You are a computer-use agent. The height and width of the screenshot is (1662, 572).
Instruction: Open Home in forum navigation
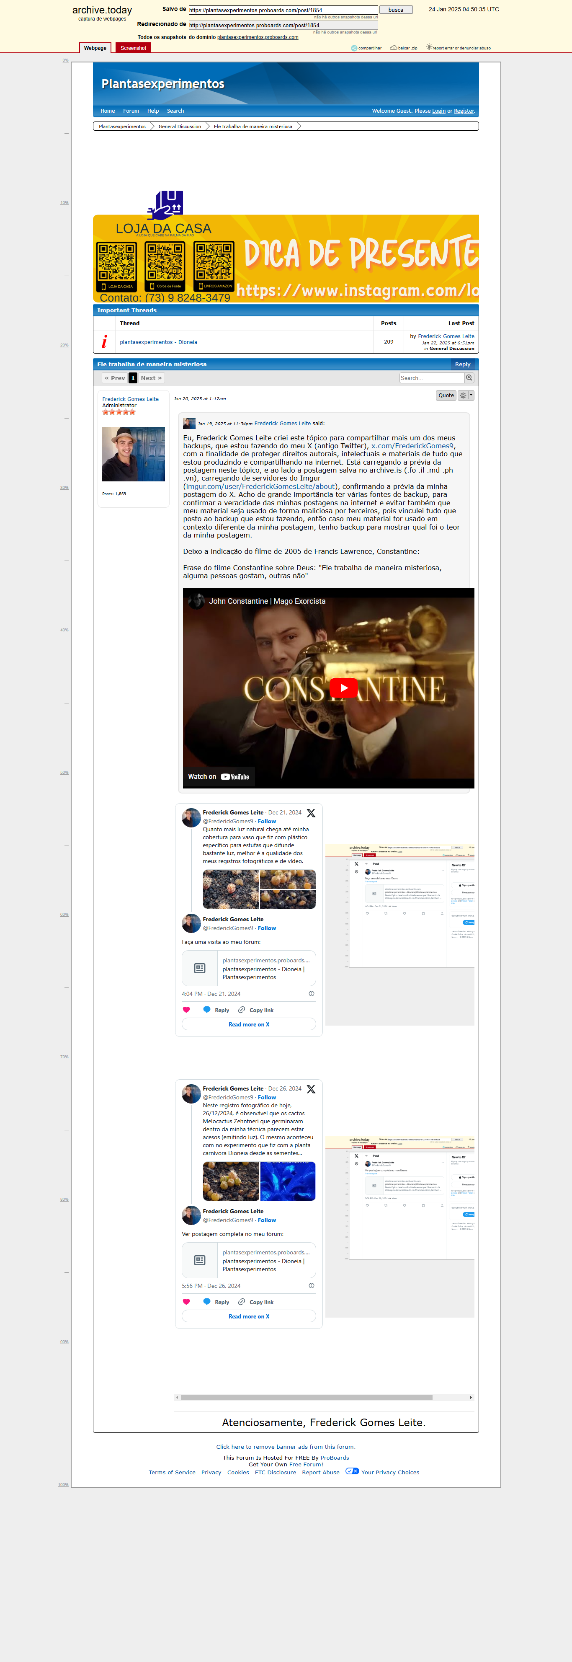click(108, 111)
